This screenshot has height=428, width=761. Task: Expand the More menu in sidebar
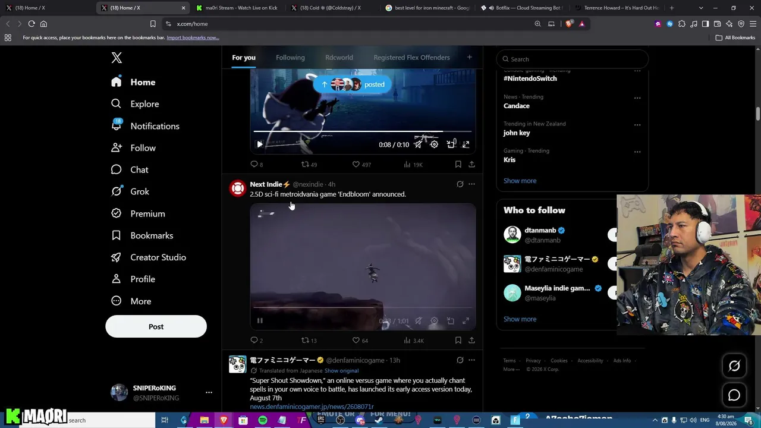pos(131,301)
